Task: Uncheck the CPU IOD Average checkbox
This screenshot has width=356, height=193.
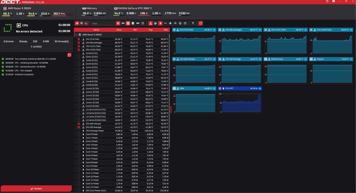Action: pos(79,127)
